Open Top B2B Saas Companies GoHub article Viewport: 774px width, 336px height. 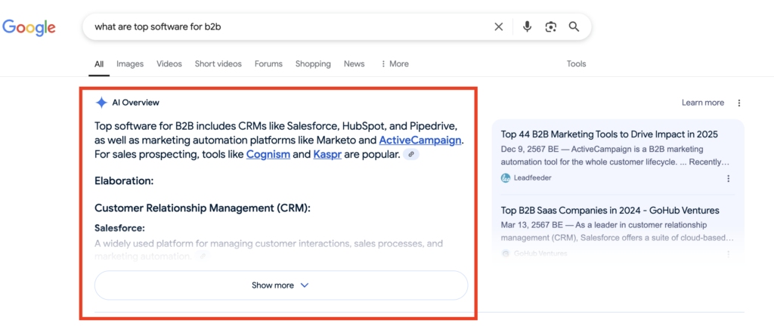(610, 210)
